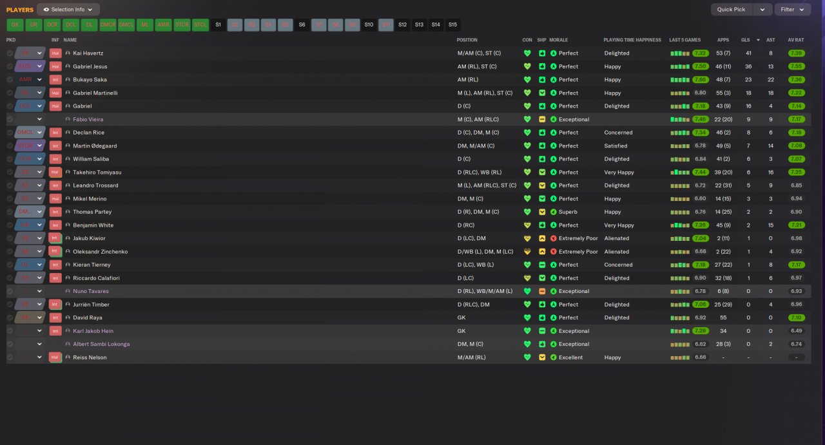Screen dimensions: 825x445
Task: Click the 'Hol' info badge beside Gabriel Jesus
Action: 55,66
